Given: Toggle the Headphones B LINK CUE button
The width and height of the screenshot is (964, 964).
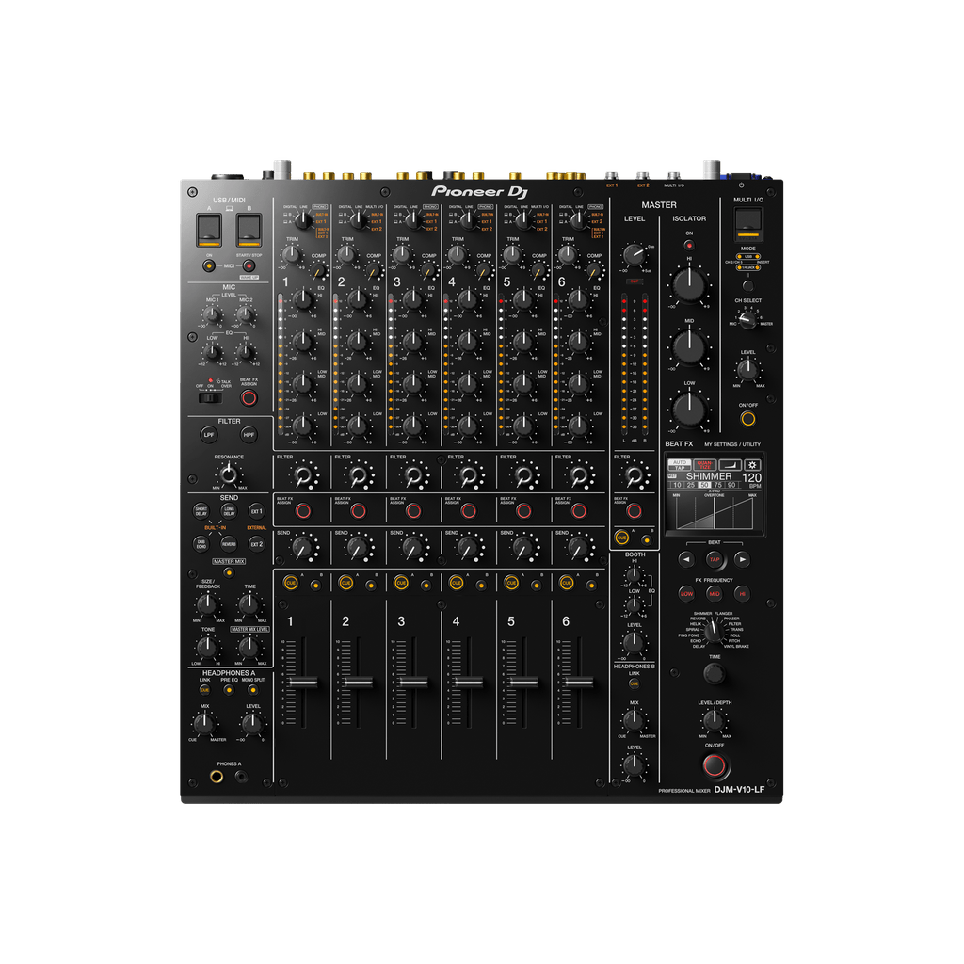Looking at the screenshot, I should coord(634,683).
